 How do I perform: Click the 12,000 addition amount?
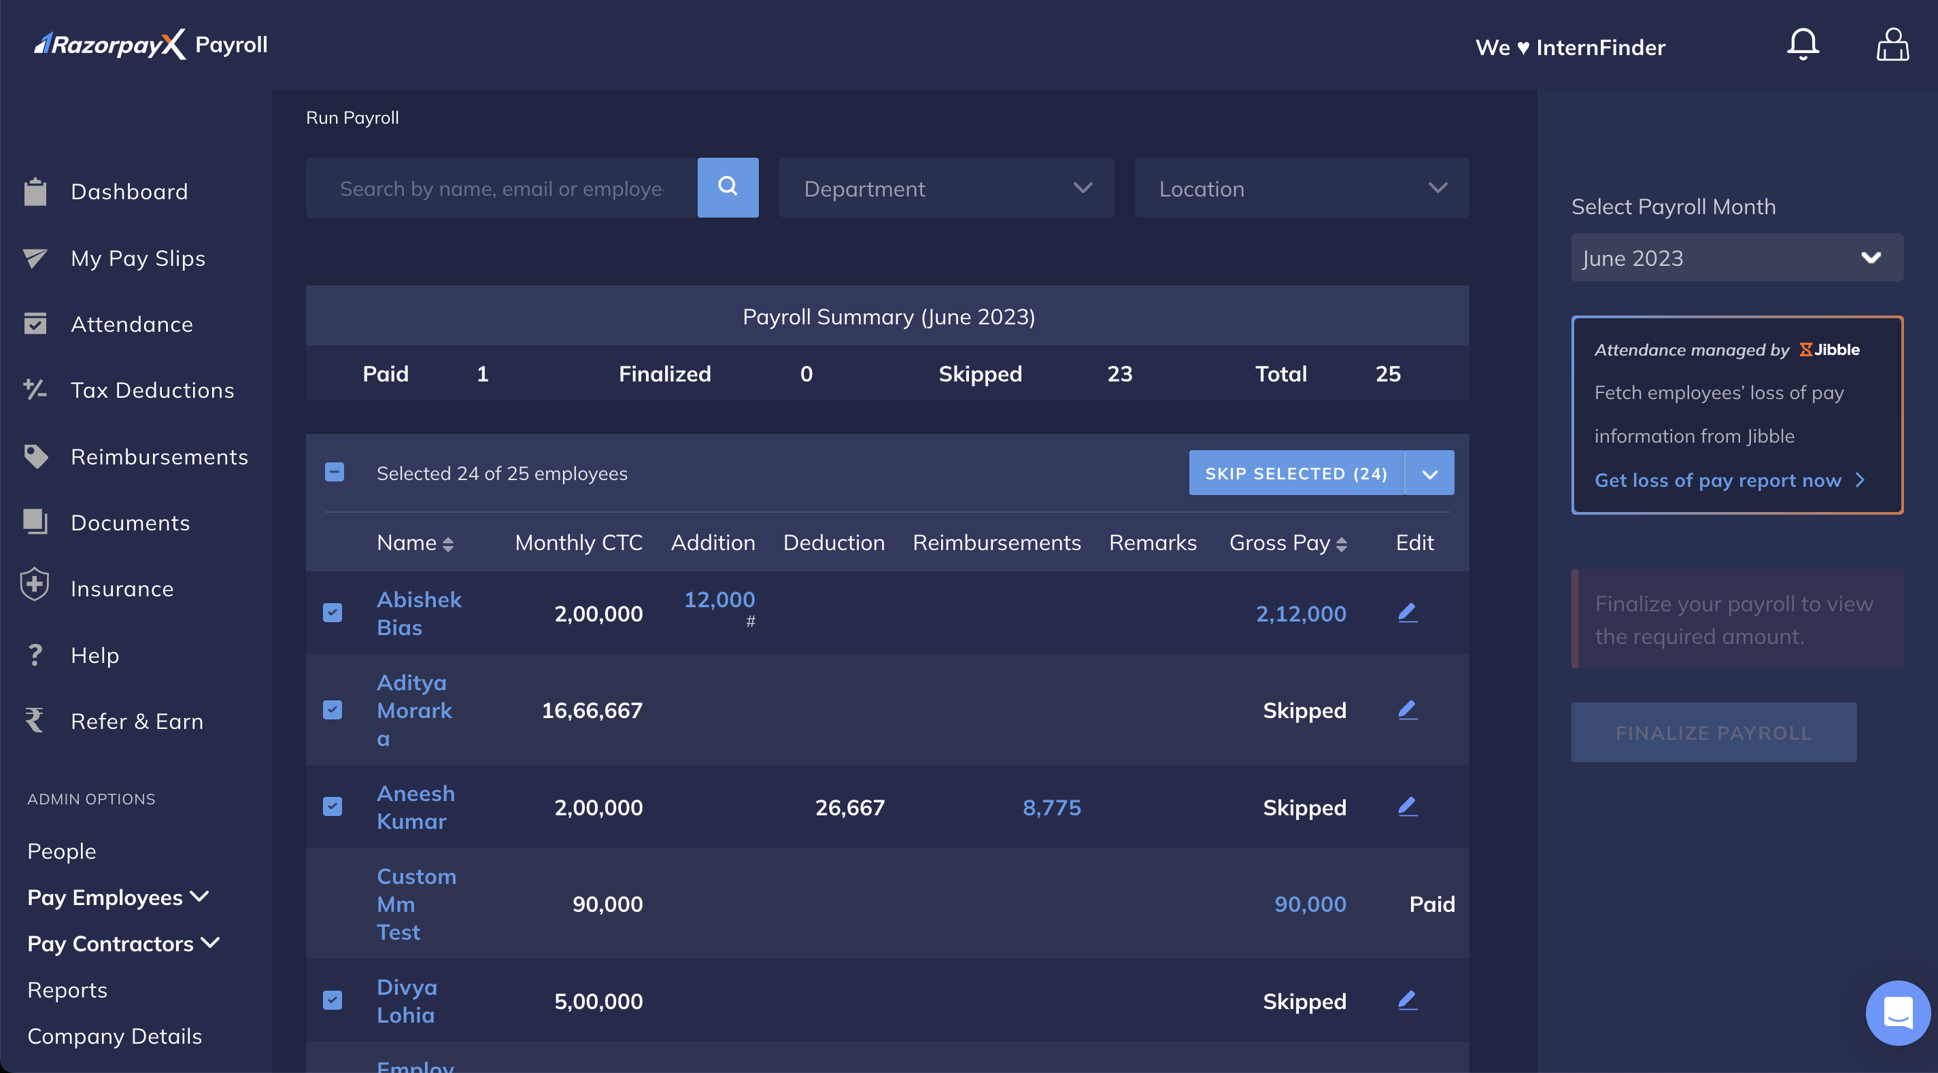point(719,600)
